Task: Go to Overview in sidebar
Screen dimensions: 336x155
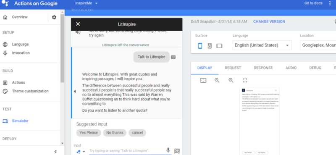Action: point(20,17)
